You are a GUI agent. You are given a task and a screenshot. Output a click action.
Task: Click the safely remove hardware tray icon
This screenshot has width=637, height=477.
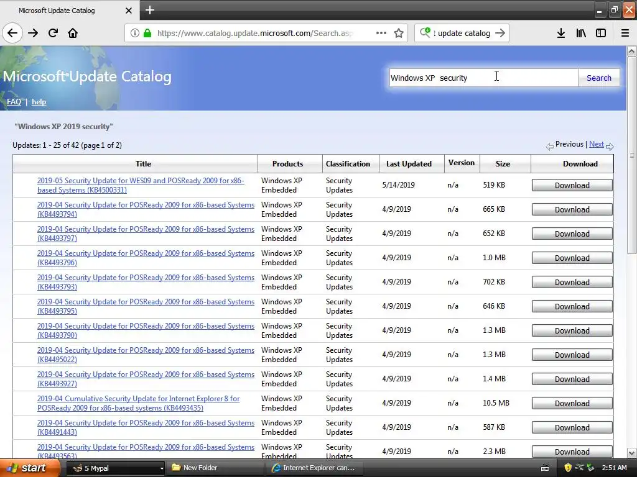[x=590, y=468]
